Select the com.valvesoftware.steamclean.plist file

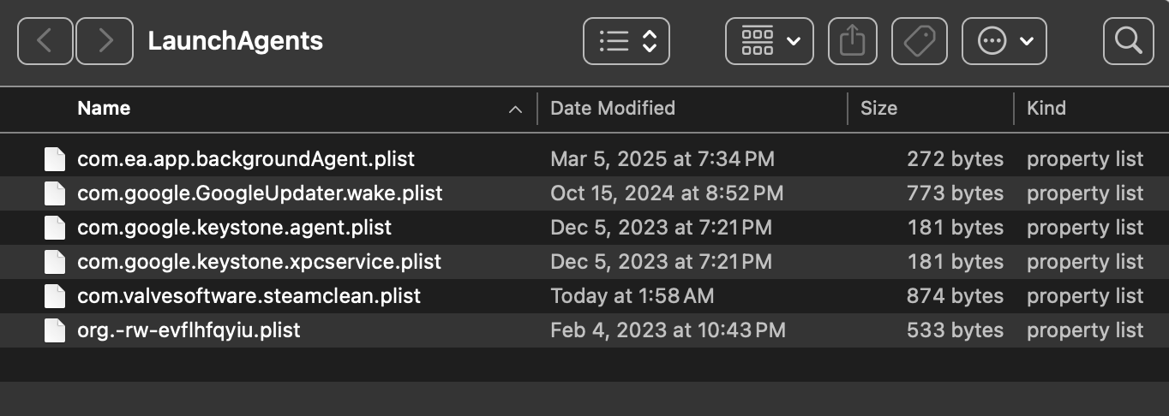[249, 296]
